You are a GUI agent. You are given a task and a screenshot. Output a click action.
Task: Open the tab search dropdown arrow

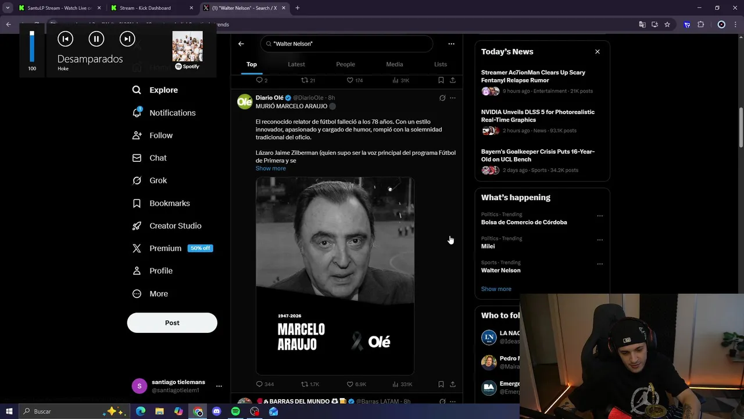[x=8, y=8]
